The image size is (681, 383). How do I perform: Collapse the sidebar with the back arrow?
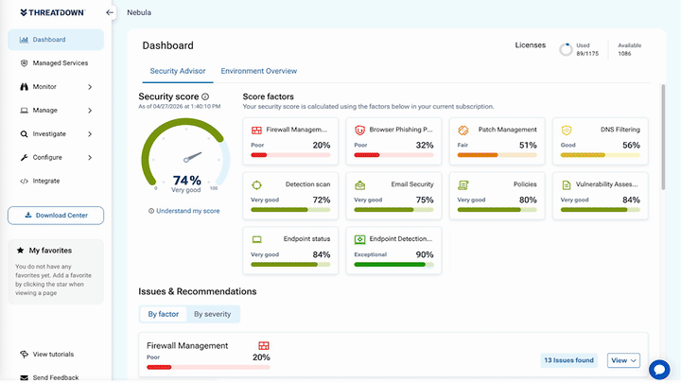(110, 12)
